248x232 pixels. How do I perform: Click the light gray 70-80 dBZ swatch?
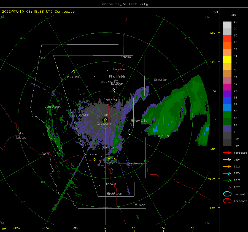click(227, 25)
